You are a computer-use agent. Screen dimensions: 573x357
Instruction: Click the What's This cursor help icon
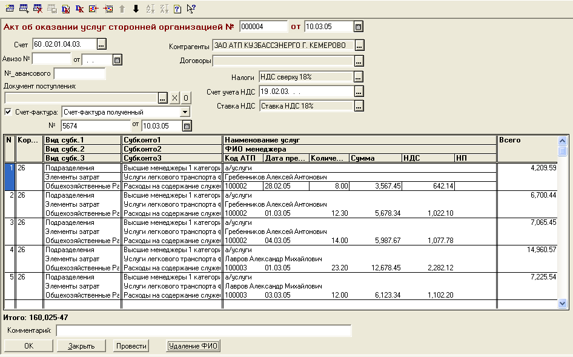pos(191,8)
